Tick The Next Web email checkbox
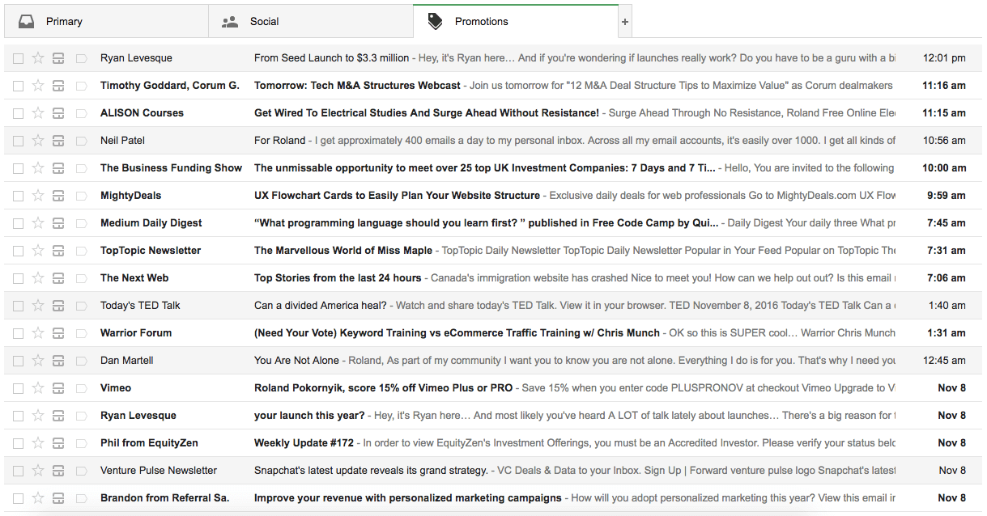Screen dimensions: 987x516 (x=18, y=278)
